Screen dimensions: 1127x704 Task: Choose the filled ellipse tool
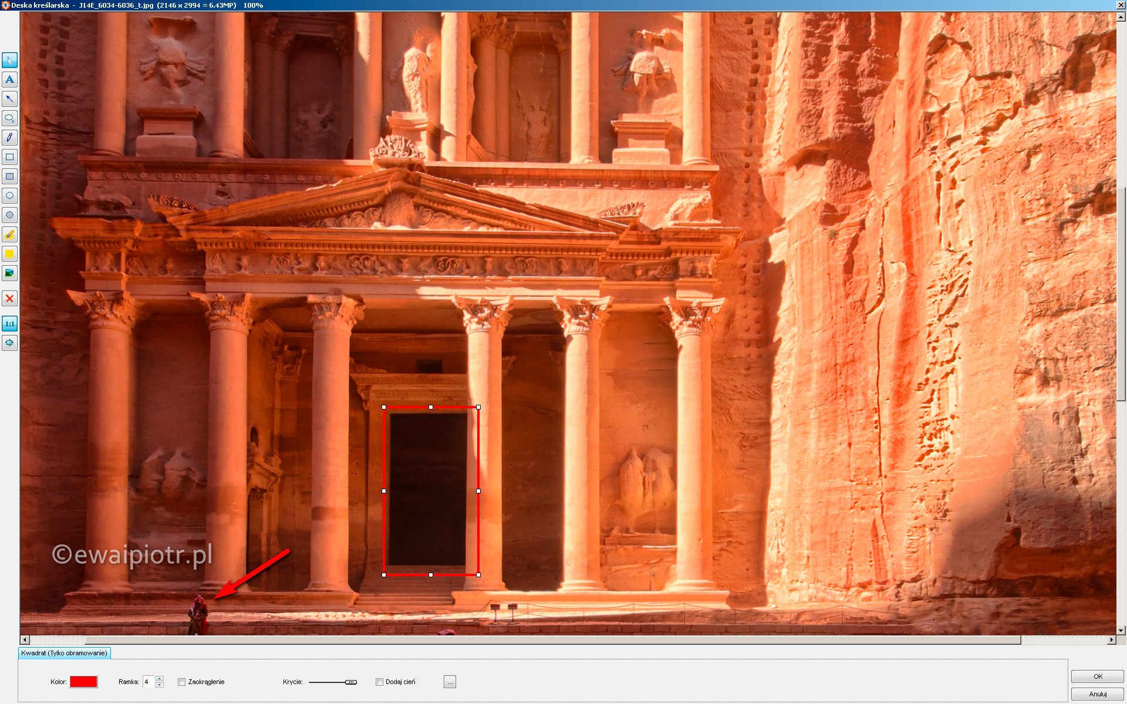pyautogui.click(x=9, y=215)
